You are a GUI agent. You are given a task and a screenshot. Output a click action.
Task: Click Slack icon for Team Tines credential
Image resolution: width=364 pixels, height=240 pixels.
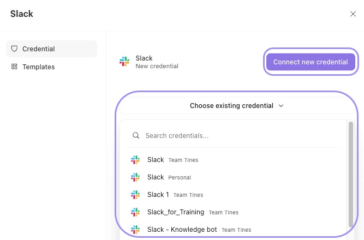pos(135,160)
